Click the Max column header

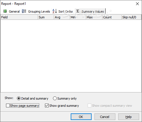click(94, 17)
